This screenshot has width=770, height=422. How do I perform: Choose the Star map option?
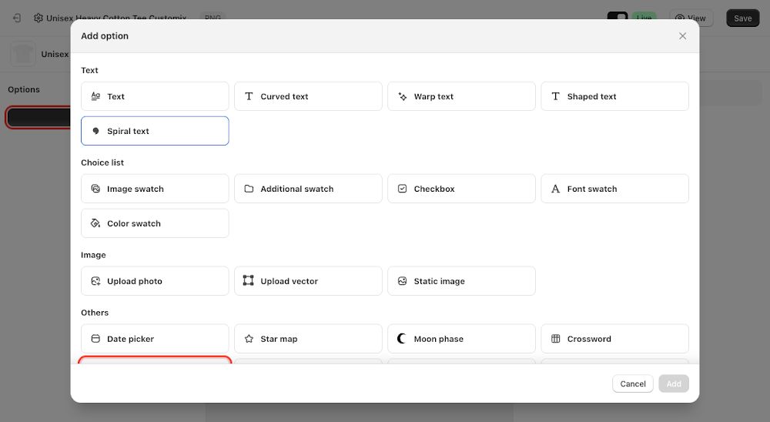[x=308, y=339]
